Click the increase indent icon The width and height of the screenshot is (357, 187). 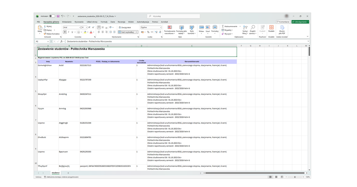coord(114,32)
